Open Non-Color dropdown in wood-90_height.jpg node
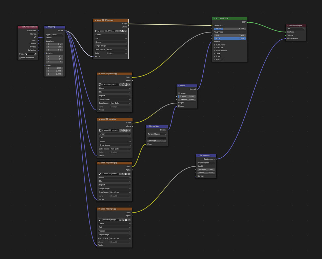The height and width of the screenshot is (259, 322). 120,239
